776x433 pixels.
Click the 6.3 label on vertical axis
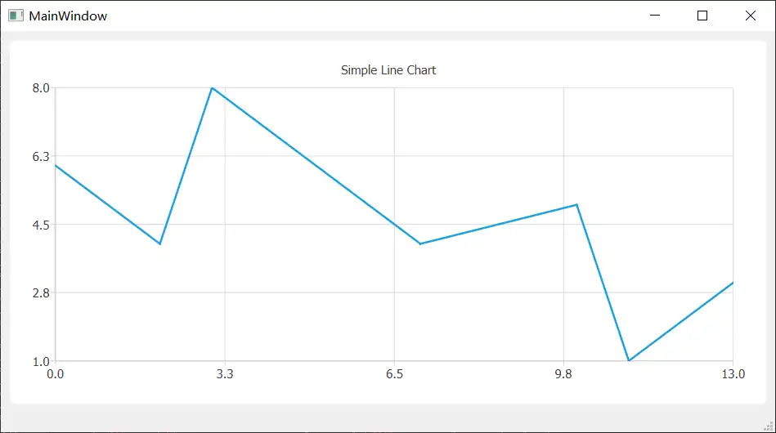pyautogui.click(x=41, y=156)
